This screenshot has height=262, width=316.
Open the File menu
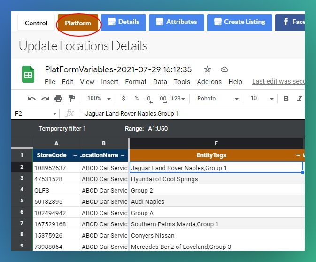(x=50, y=82)
